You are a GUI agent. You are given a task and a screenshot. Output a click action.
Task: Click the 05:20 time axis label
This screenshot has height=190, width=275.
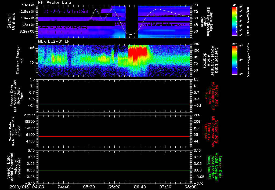pos(89,187)
